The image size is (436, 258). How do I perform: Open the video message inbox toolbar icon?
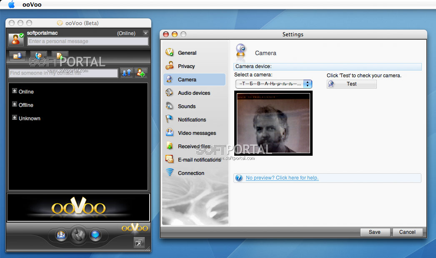17,56
